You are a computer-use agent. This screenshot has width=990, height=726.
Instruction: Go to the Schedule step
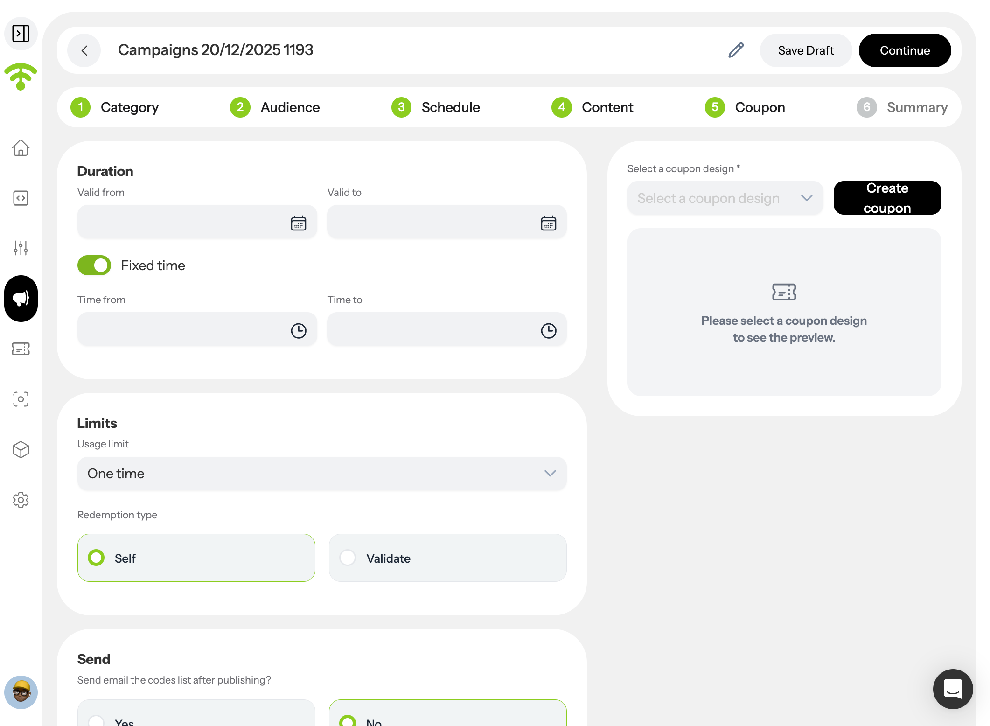pyautogui.click(x=436, y=107)
